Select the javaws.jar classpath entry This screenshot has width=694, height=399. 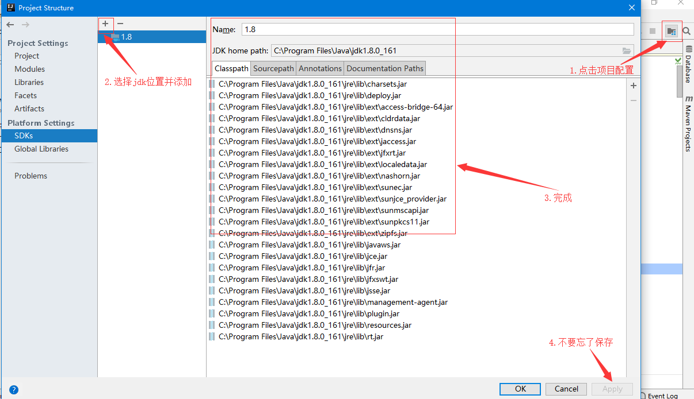pyautogui.click(x=417, y=245)
